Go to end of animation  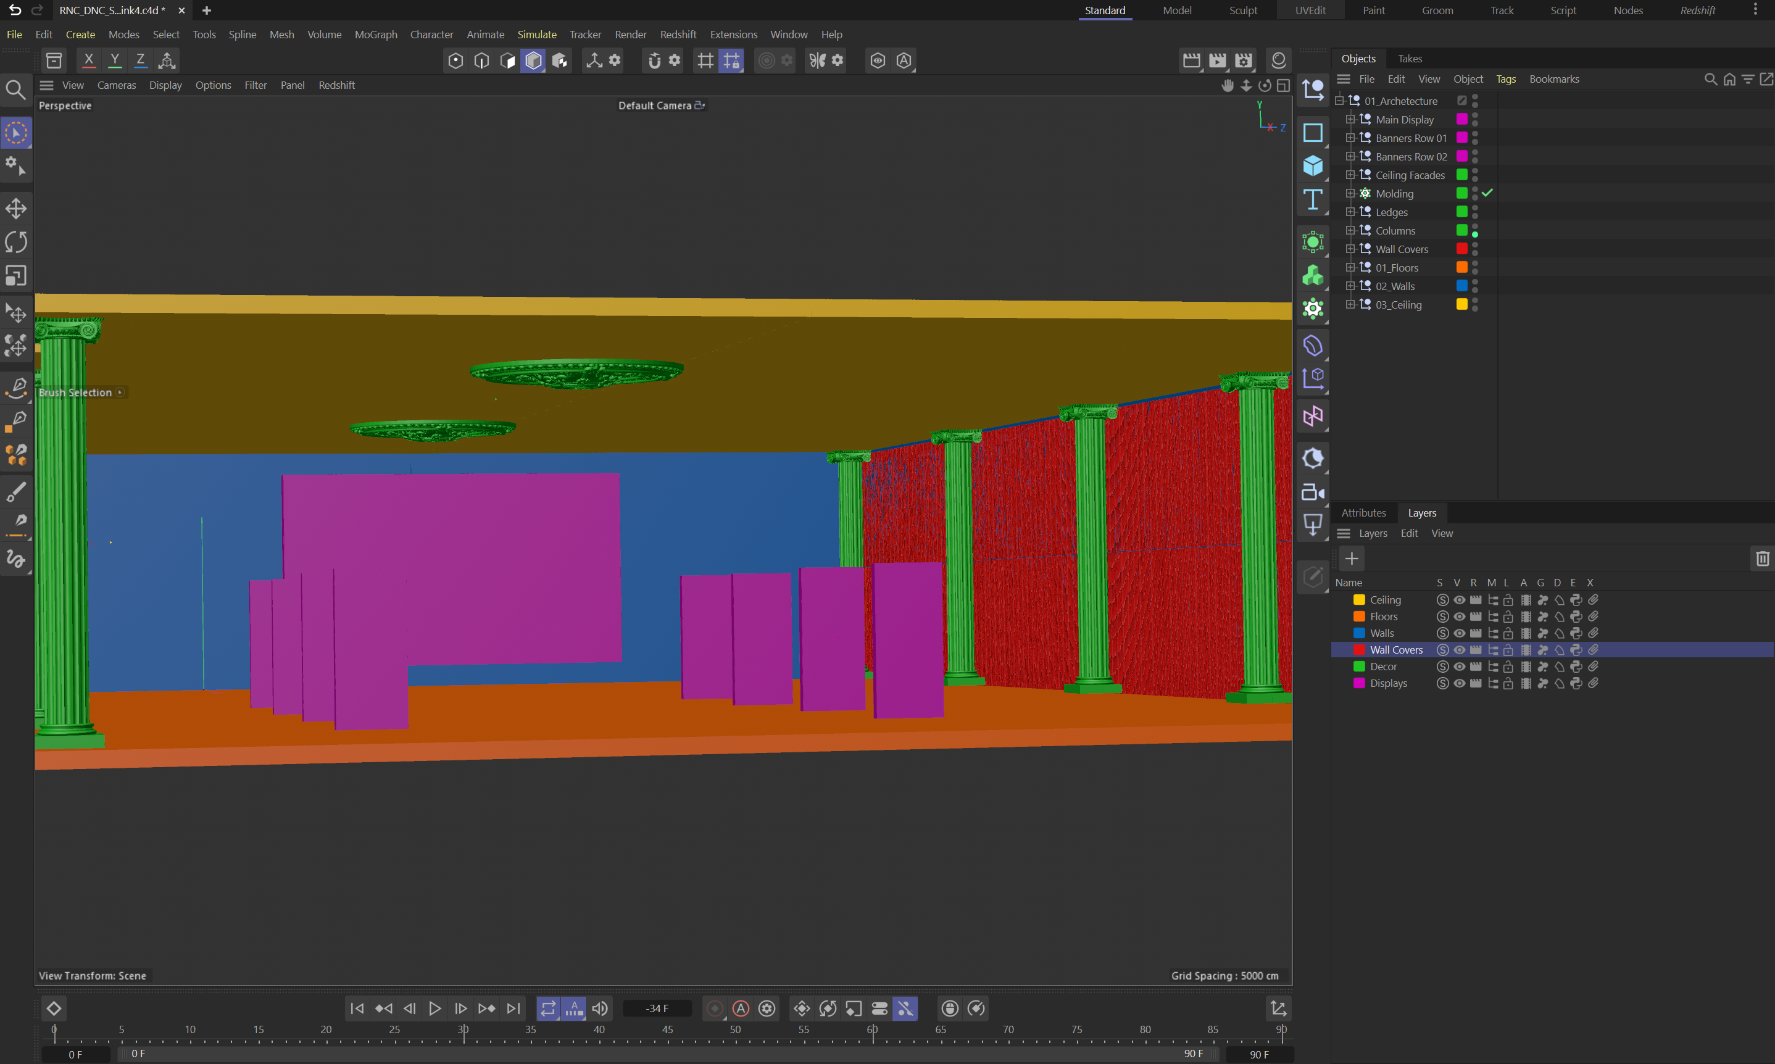coord(513,1009)
